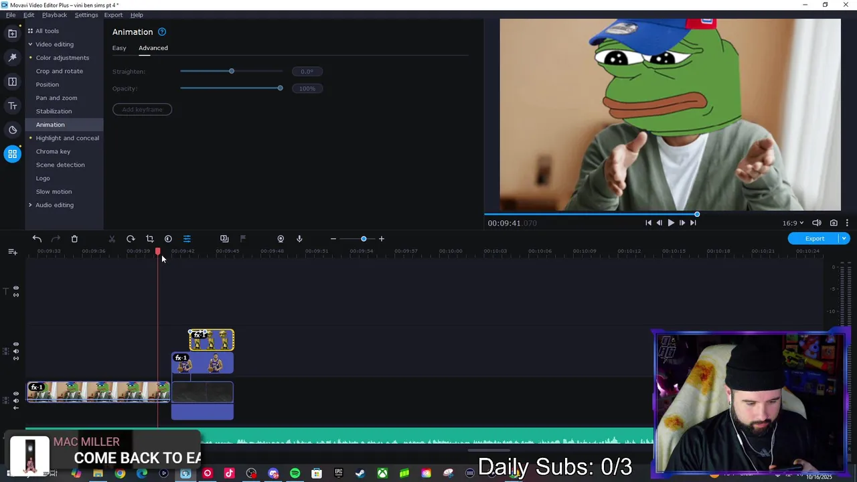Add a marker with the flag icon
The width and height of the screenshot is (857, 482).
tap(243, 239)
